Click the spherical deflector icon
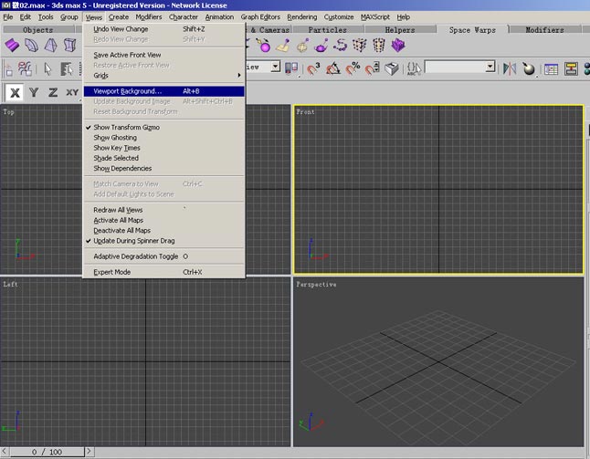The height and width of the screenshot is (459, 590). coord(302,46)
